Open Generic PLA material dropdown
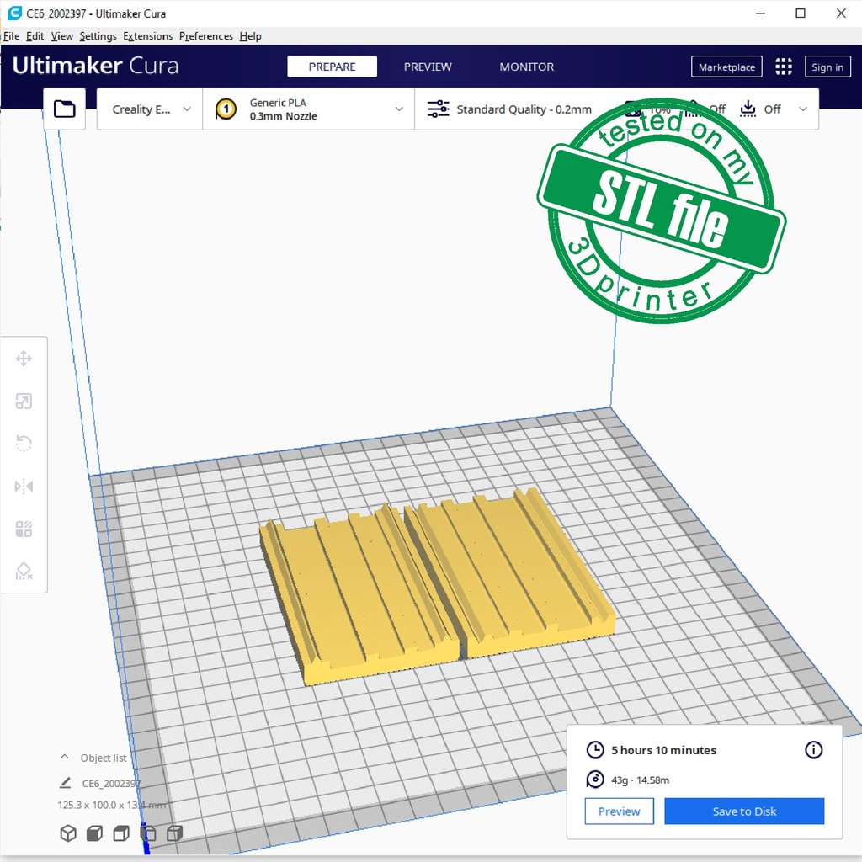Image resolution: width=862 pixels, height=862 pixels. 309,109
